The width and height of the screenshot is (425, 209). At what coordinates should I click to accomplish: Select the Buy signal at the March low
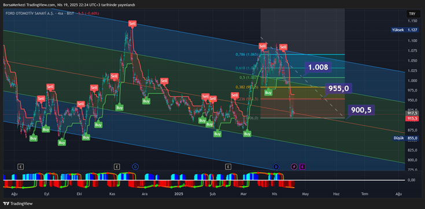pos(247,134)
